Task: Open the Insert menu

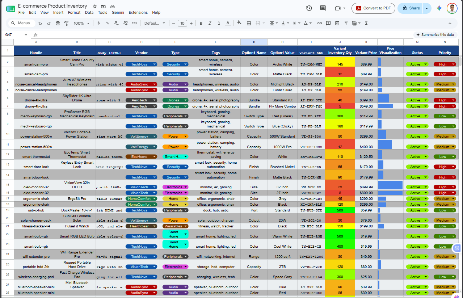Action: click(58, 12)
